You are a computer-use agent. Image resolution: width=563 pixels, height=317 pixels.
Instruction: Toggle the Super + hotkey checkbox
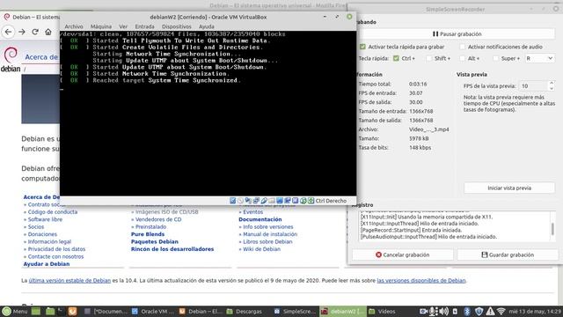(496, 58)
